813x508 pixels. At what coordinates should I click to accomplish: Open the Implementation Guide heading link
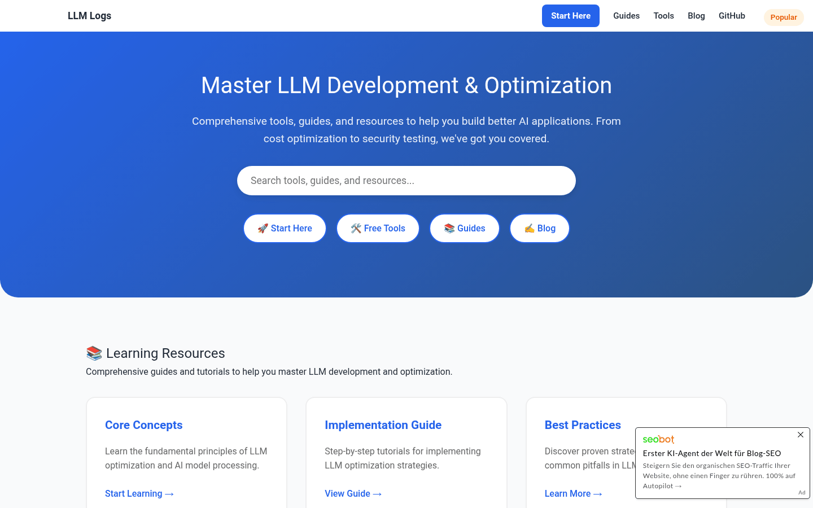pyautogui.click(x=383, y=425)
